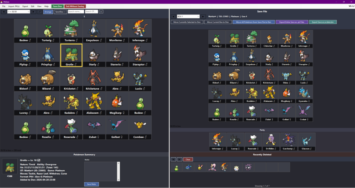Select Bidoof in the Den box

click(x=25, y=79)
